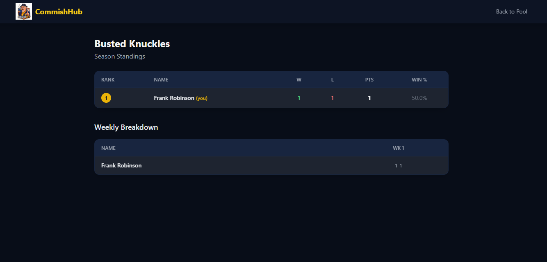Viewport: 547px width, 262px height.
Task: Click the green wins value
Action: pos(299,98)
